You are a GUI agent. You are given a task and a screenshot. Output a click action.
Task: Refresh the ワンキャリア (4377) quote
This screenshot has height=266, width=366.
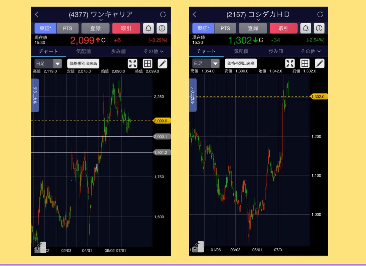click(163, 14)
